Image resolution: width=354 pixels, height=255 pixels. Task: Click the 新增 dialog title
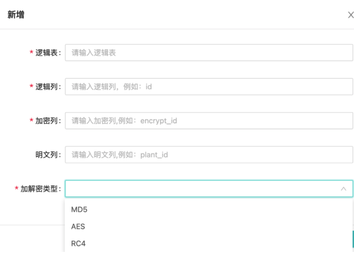point(15,14)
